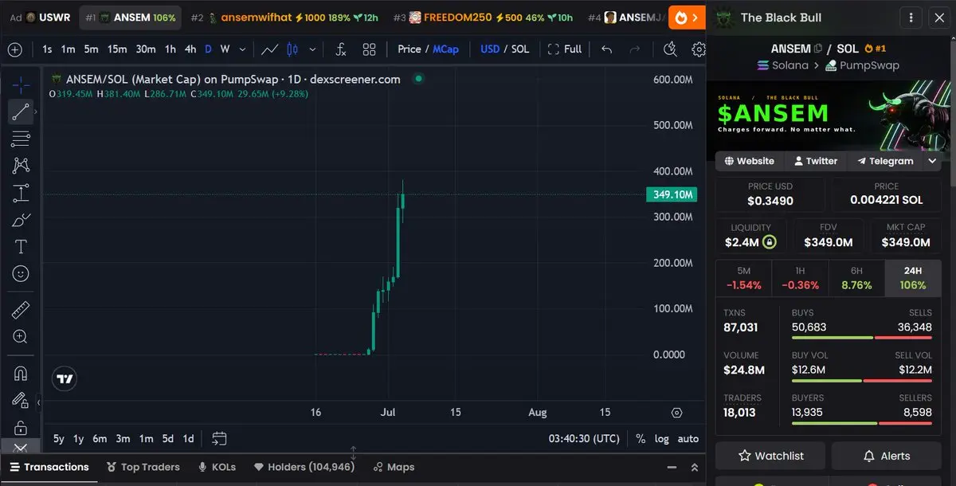Redo the chart action
The width and height of the screenshot is (956, 486).
[x=635, y=49]
